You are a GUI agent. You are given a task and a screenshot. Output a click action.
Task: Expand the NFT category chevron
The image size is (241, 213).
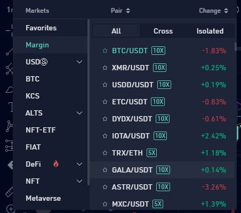click(79, 181)
